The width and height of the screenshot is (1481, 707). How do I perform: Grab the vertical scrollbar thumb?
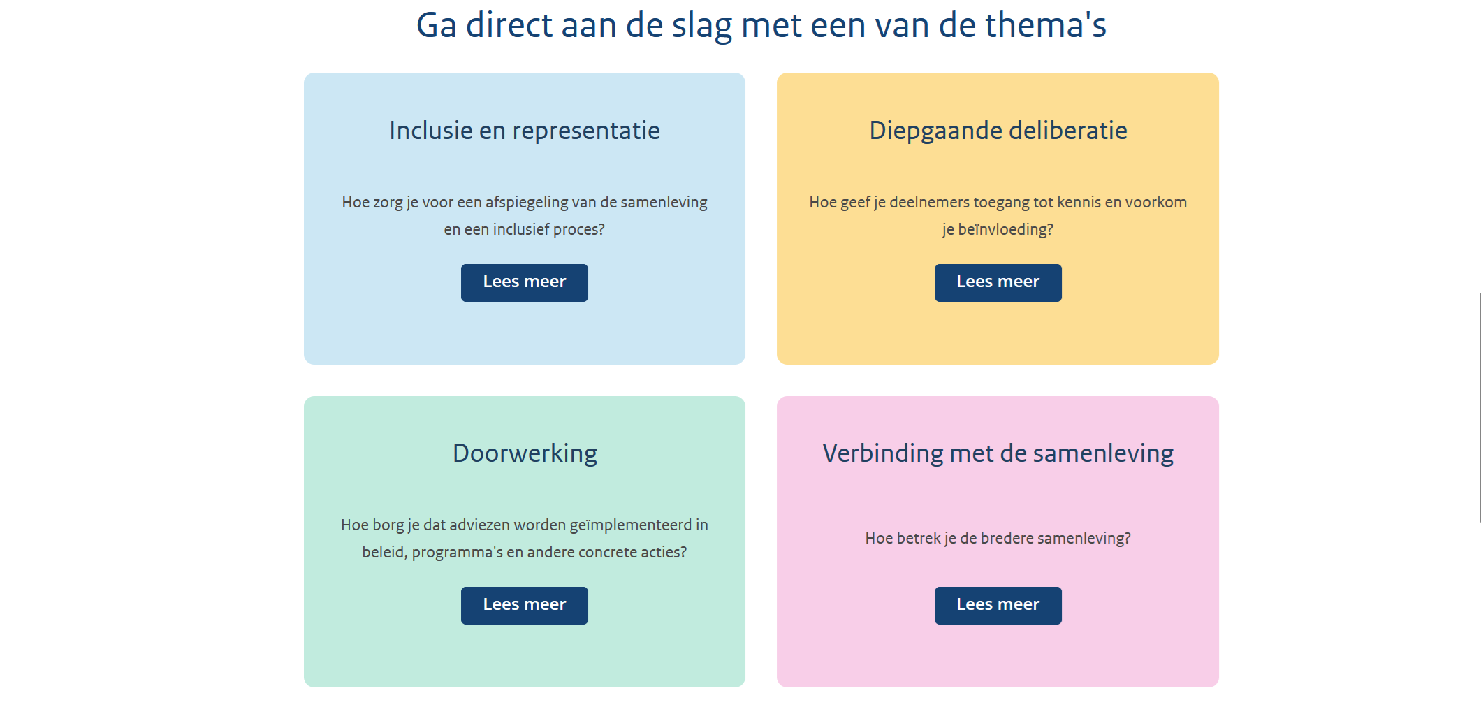point(1479,407)
